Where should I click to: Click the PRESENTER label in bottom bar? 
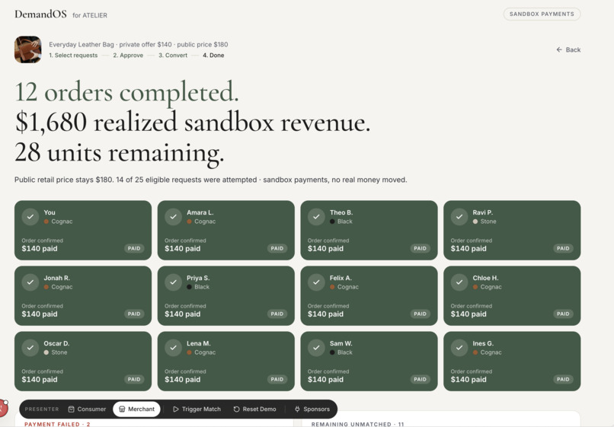click(x=42, y=409)
